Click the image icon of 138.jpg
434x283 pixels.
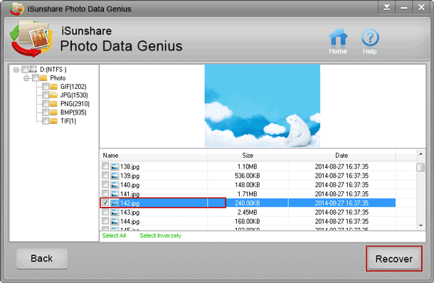pyautogui.click(x=115, y=166)
